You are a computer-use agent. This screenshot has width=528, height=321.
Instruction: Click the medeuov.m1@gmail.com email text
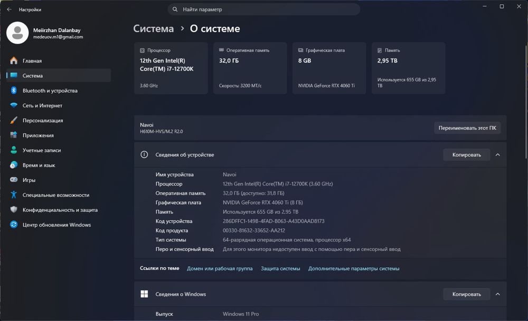point(58,37)
